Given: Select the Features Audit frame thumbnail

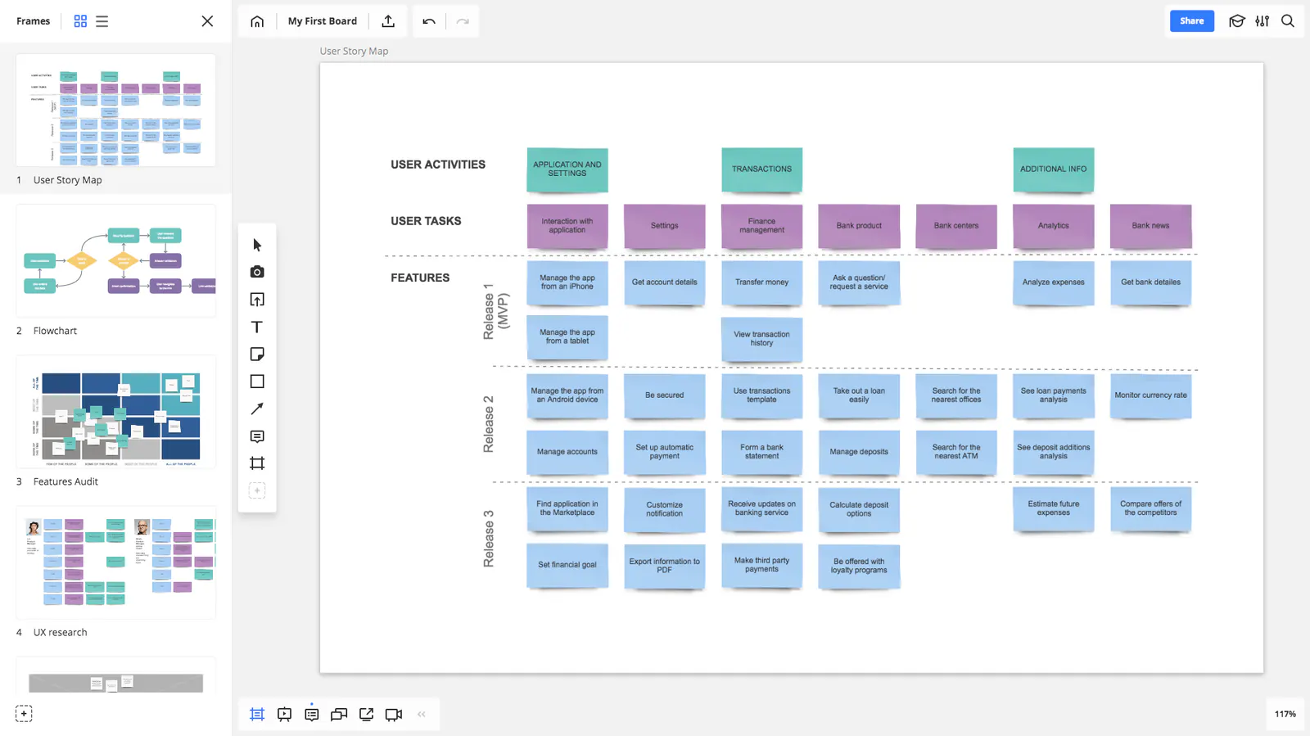Looking at the screenshot, I should tap(116, 412).
